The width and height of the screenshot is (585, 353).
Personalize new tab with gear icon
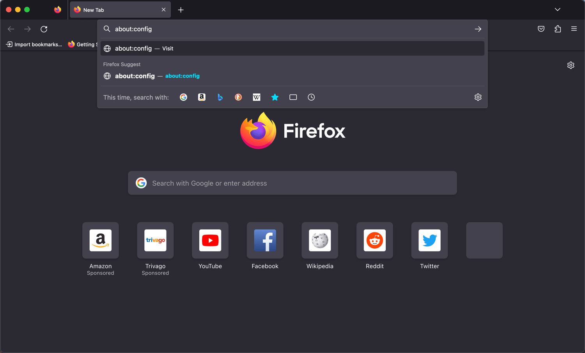pos(571,65)
